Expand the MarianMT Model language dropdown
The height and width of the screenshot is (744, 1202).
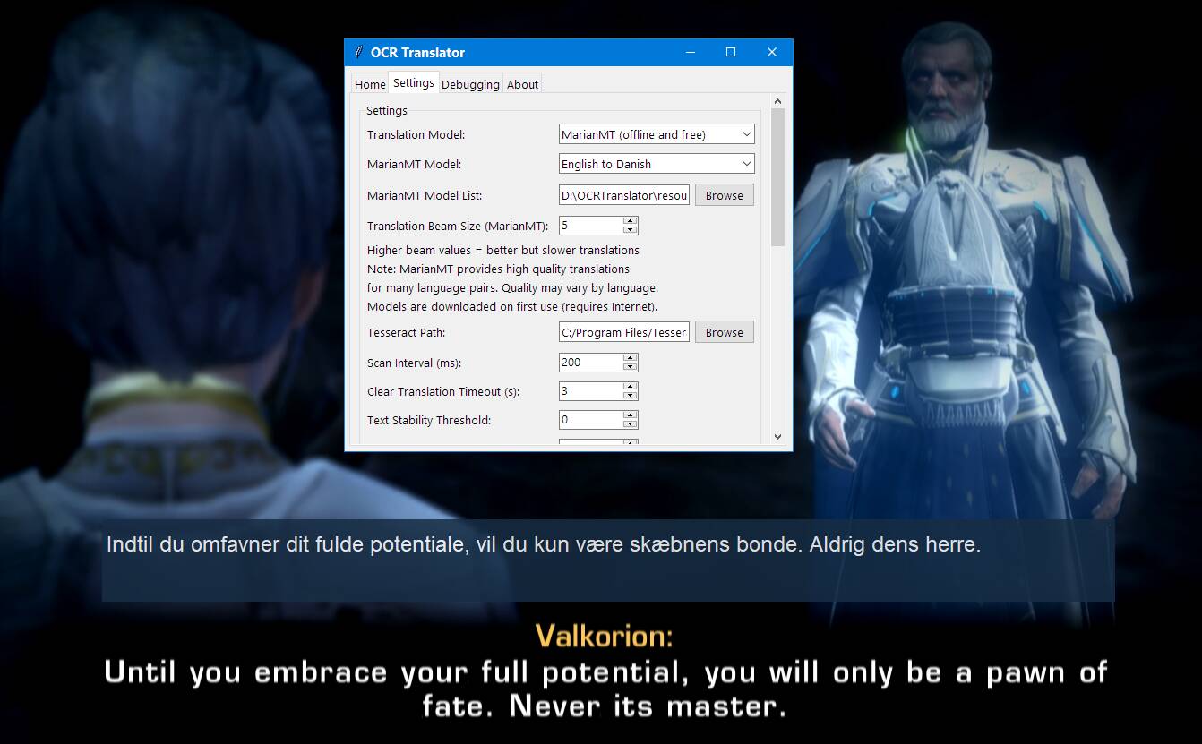coord(657,164)
